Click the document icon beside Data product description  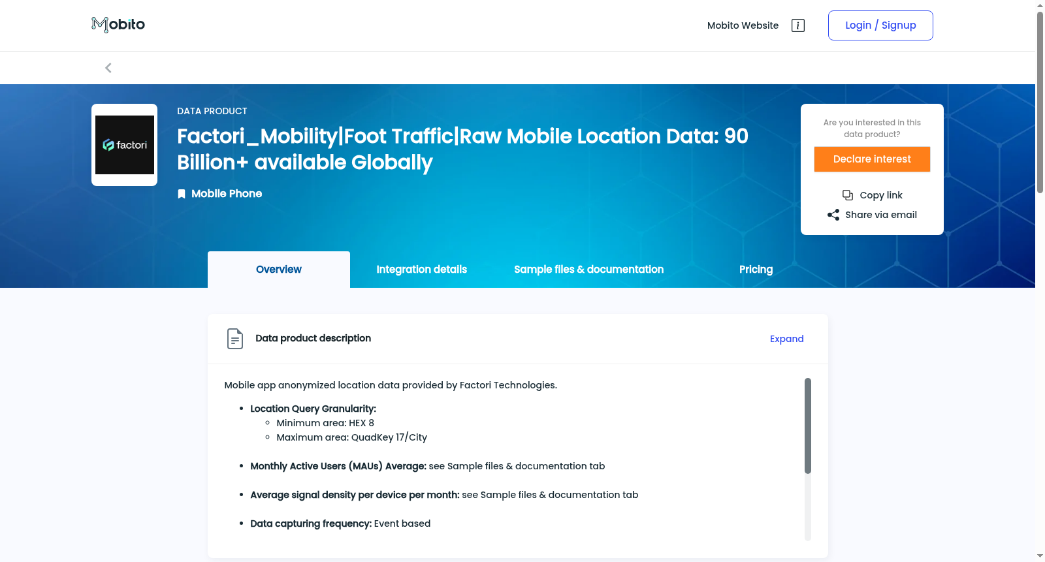(x=235, y=339)
